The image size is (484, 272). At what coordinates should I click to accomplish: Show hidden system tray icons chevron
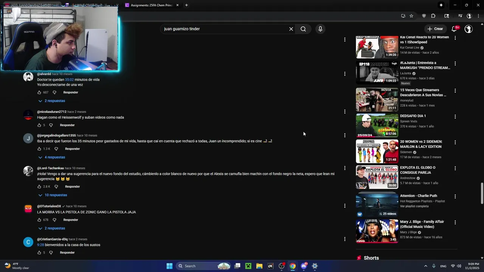[x=425, y=266]
